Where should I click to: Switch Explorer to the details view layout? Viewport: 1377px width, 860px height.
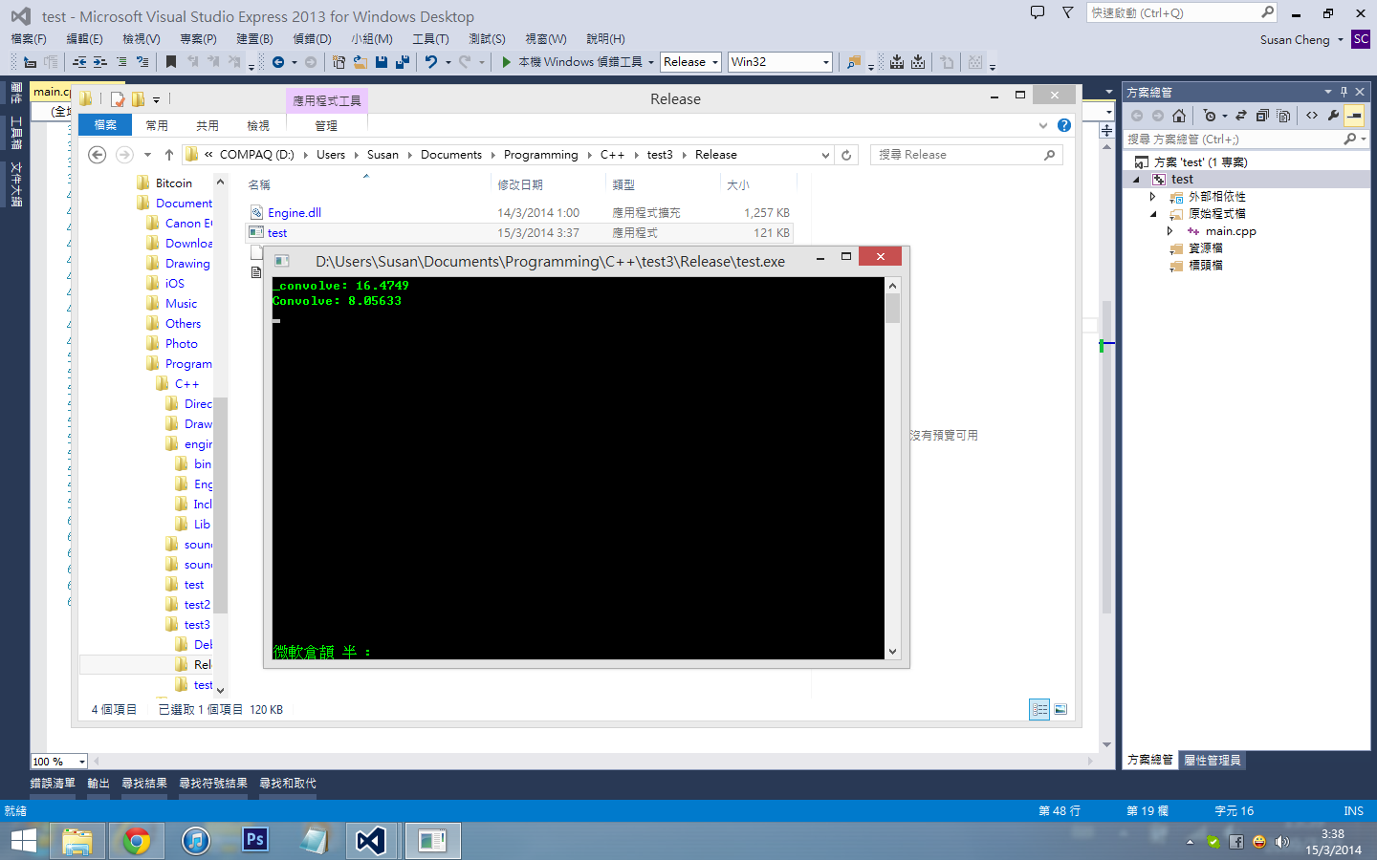[1039, 709]
